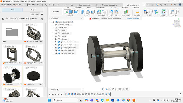
Task: Activate the Select tool icon
Action: (x=164, y=12)
